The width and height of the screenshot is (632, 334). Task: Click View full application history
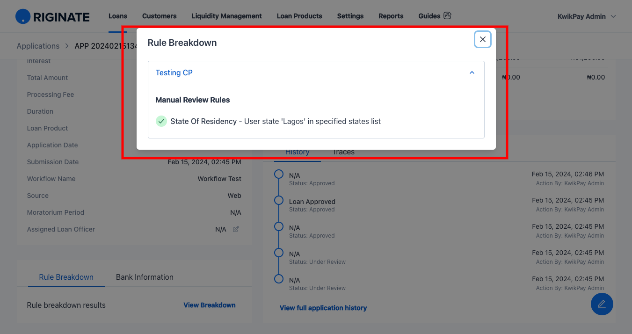click(x=323, y=308)
